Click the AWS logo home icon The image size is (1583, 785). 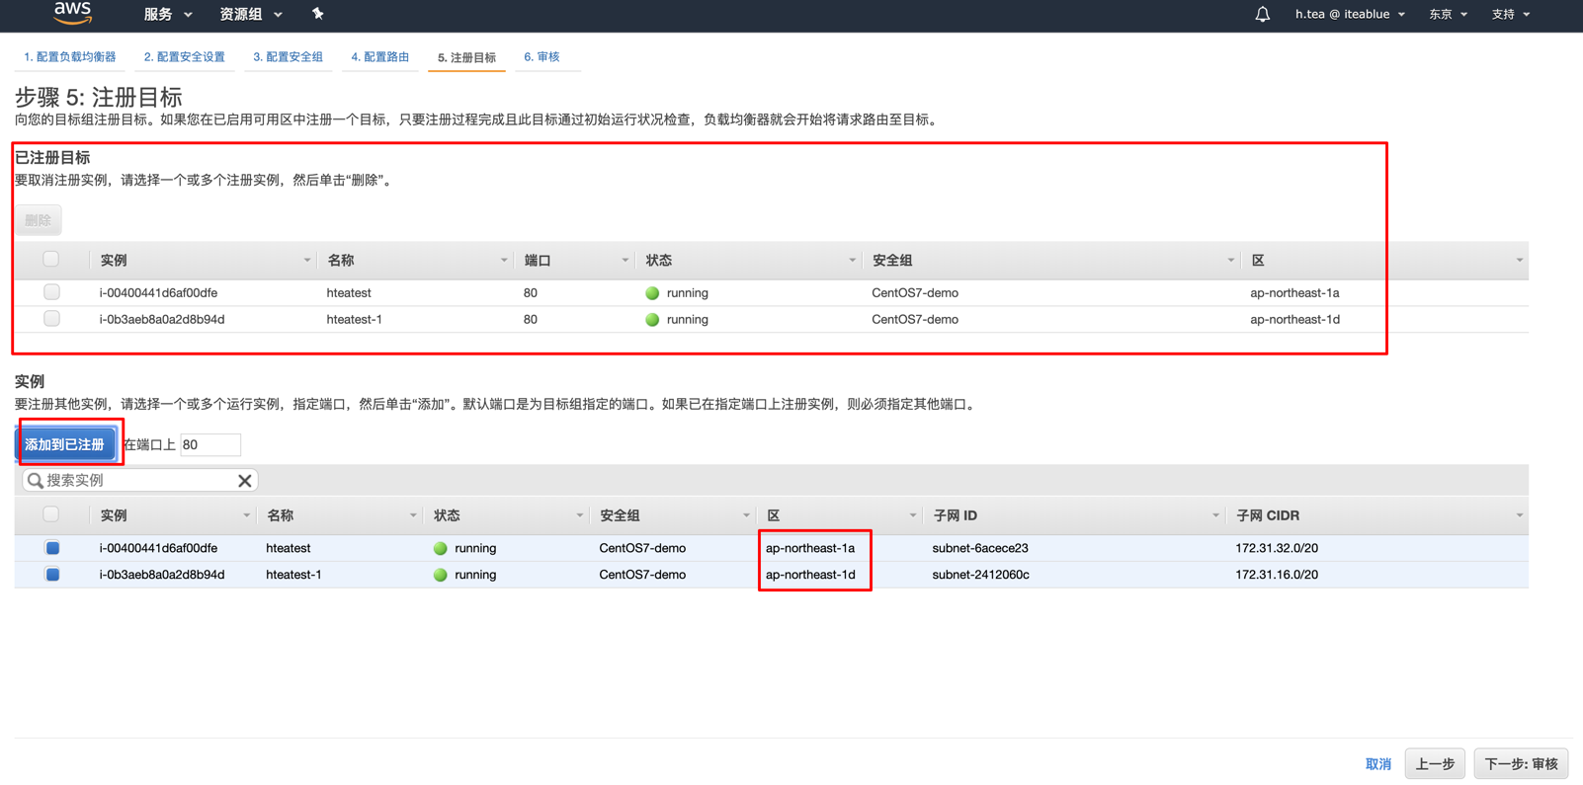72,13
